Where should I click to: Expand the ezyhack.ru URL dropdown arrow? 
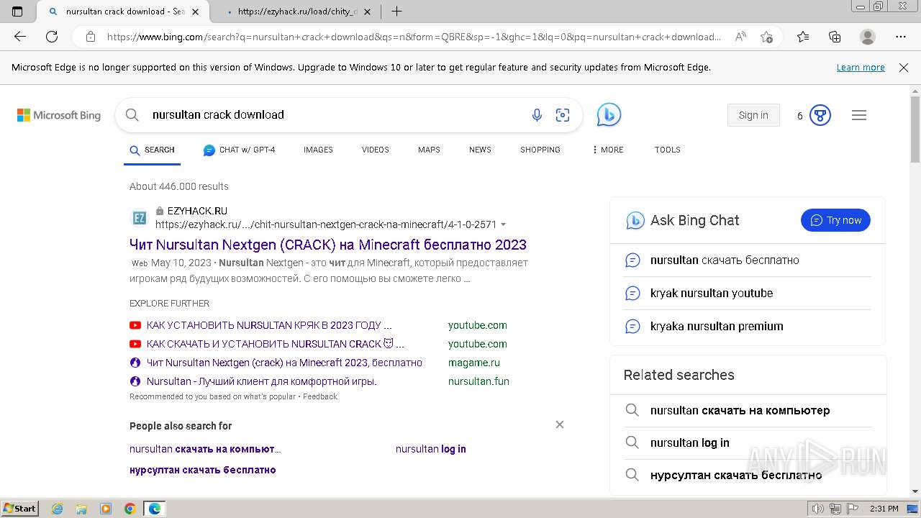(503, 224)
